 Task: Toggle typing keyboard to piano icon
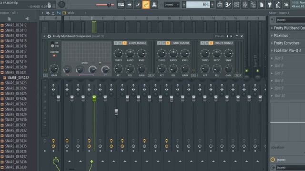click(x=121, y=5)
